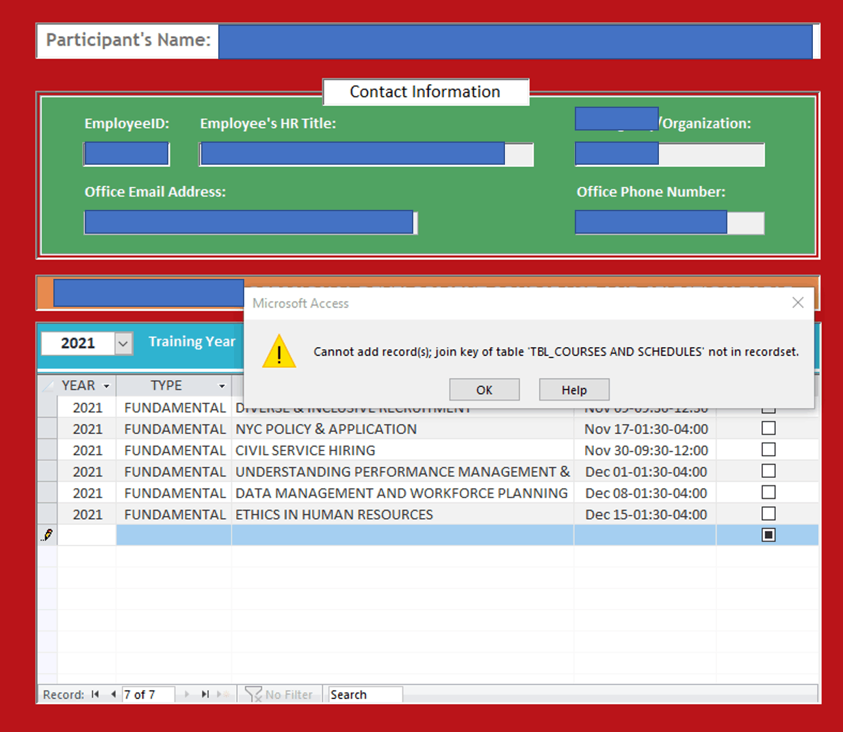Image resolution: width=843 pixels, height=732 pixels.
Task: Open the TYPE column filter arrow
Action: [222, 386]
